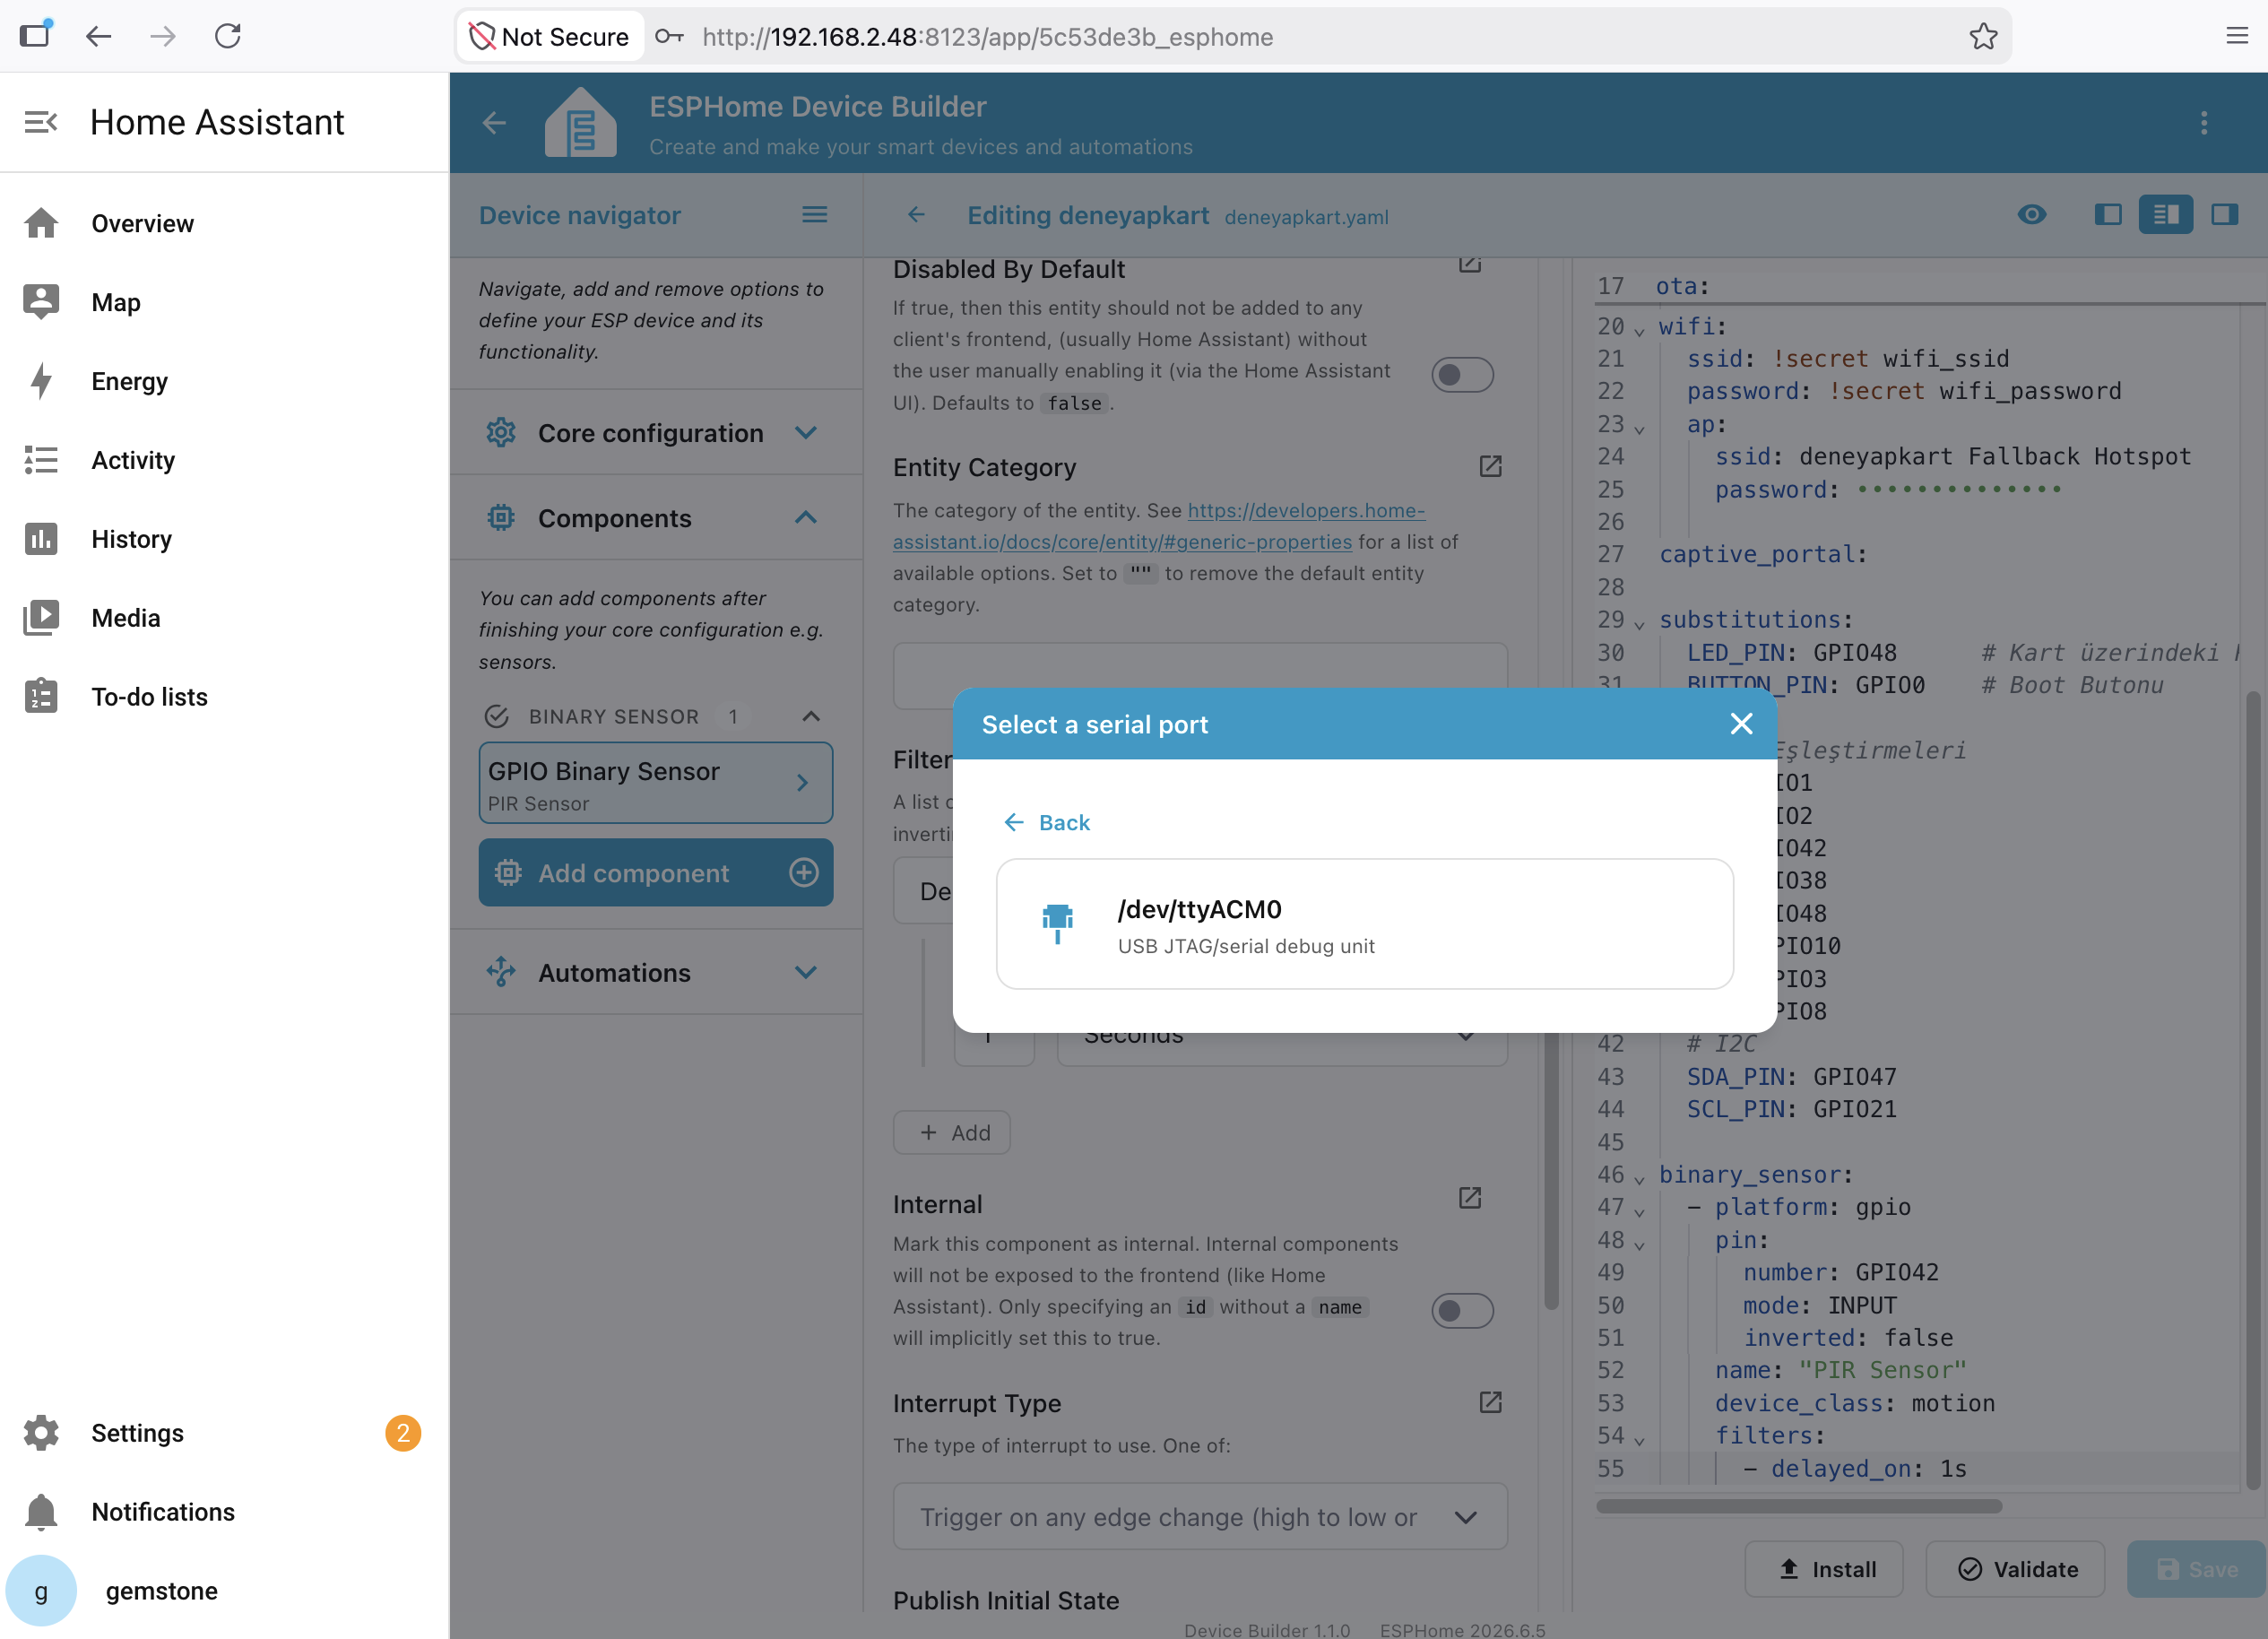Click the YAML editor vertical scrollbar
The width and height of the screenshot is (2268, 1639).
[x=2253, y=1090]
